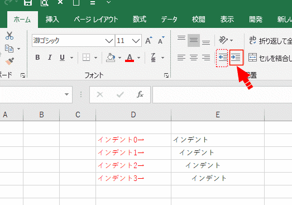
Task: Open Customize Quick Access Toolbar chevron
Action: (108, 2)
